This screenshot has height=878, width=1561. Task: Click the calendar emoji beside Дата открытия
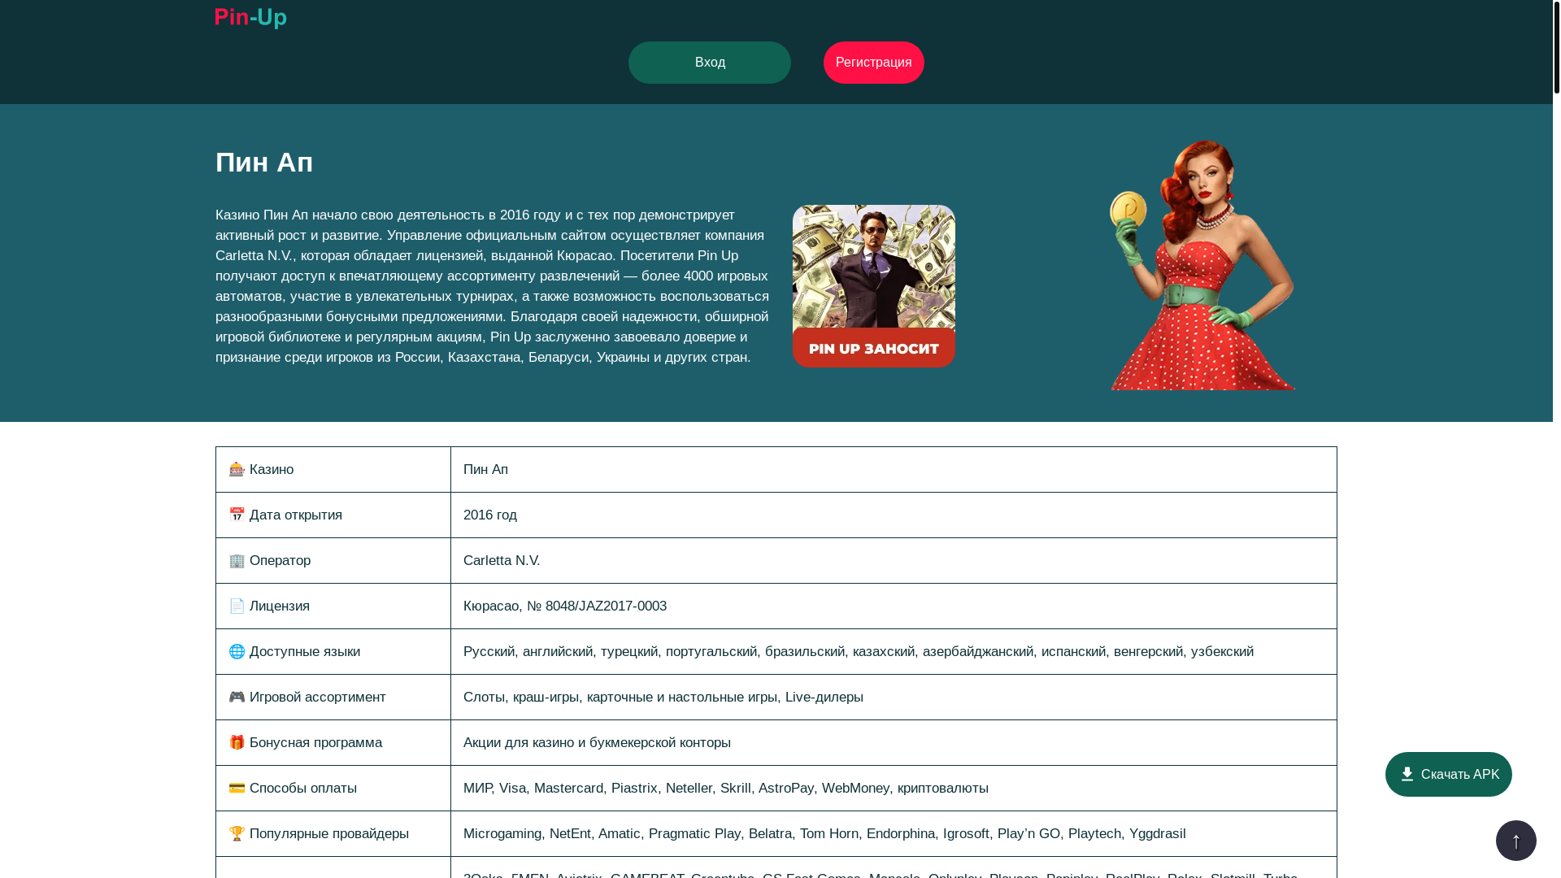(x=237, y=515)
